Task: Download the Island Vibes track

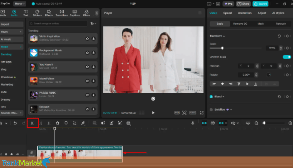Action: coord(94,81)
